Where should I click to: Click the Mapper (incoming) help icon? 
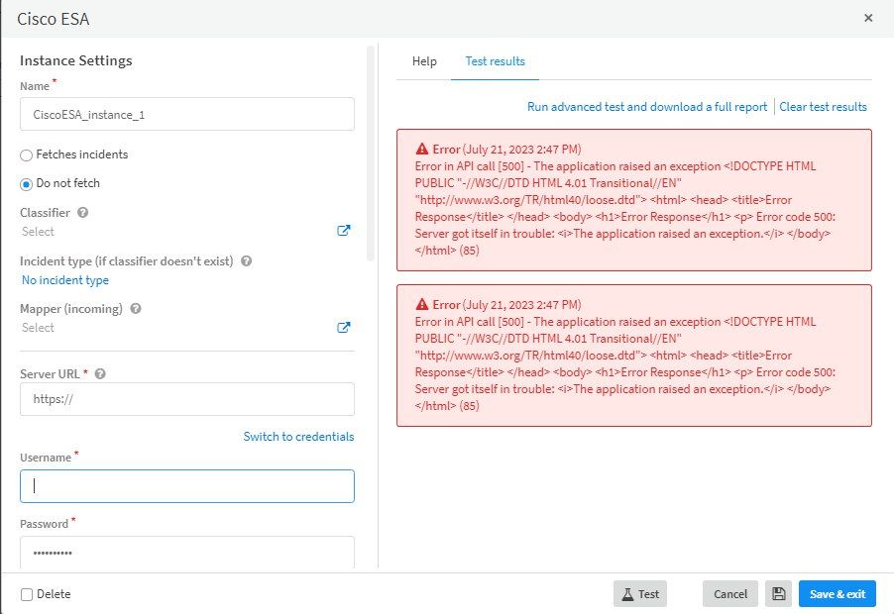(135, 309)
